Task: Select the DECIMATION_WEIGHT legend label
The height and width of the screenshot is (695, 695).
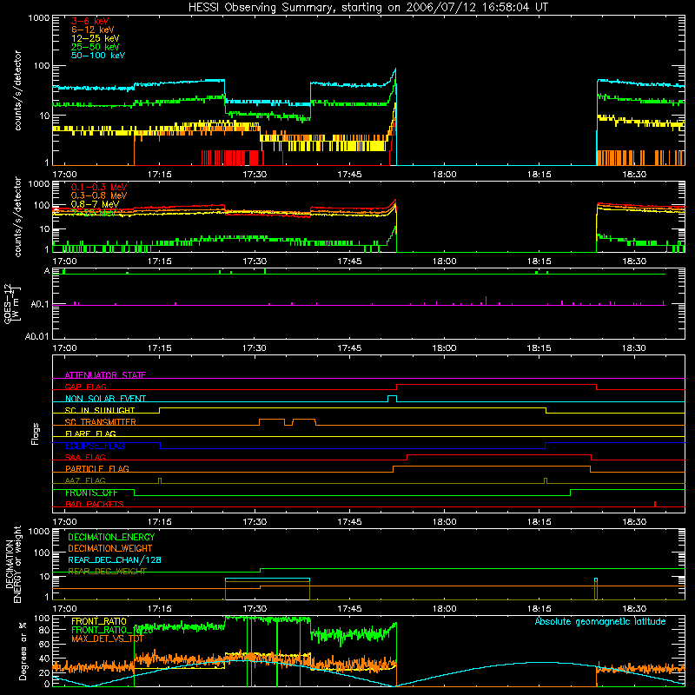Action: click(x=110, y=548)
